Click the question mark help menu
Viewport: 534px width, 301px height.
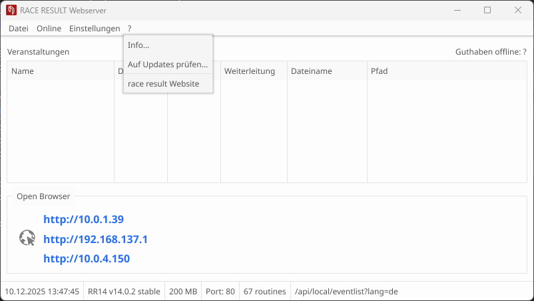tap(130, 29)
